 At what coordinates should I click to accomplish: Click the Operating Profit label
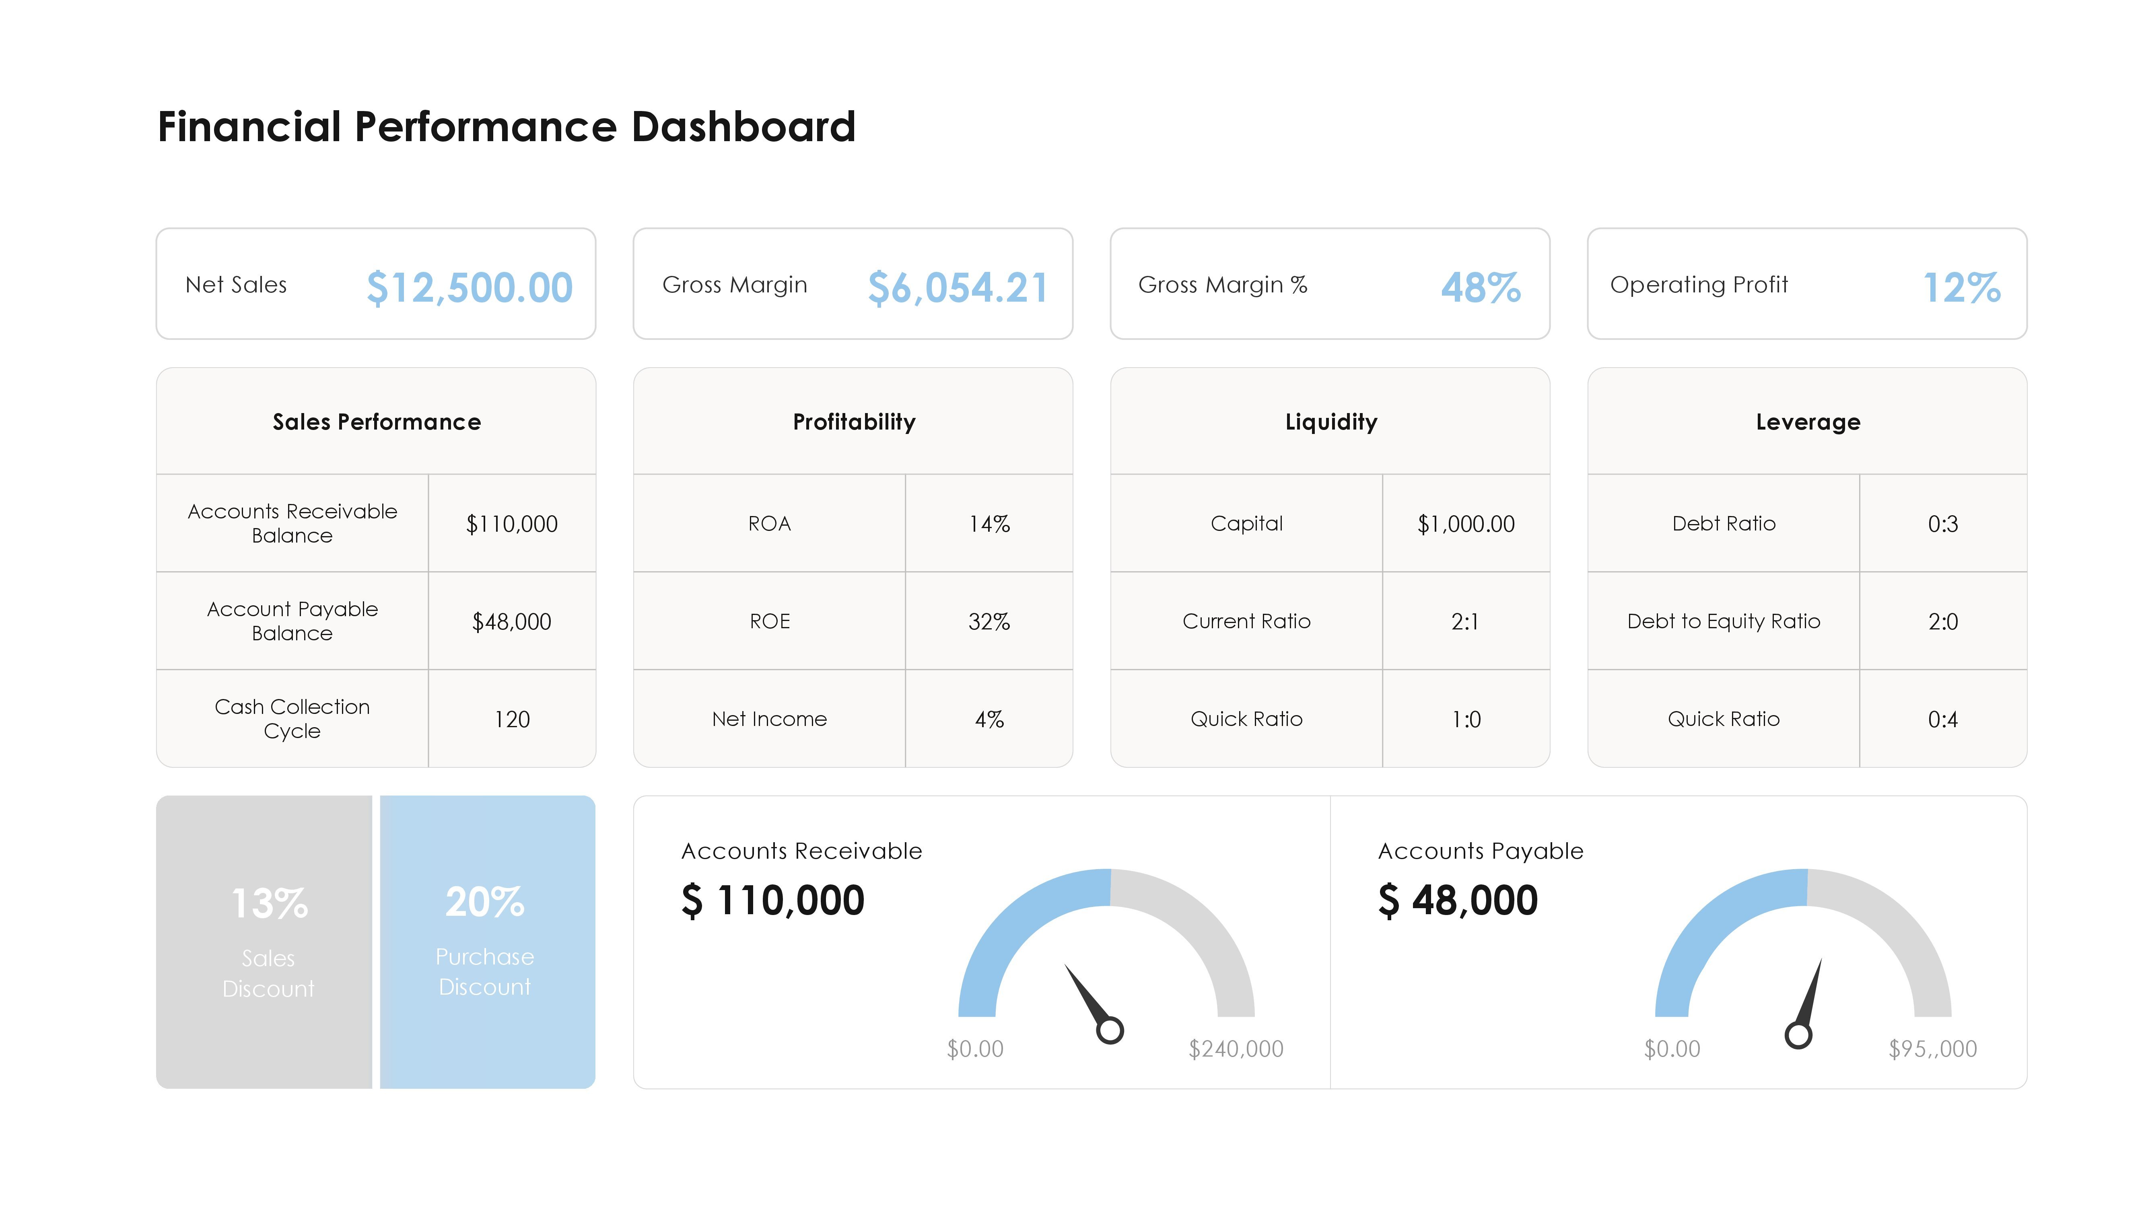point(1699,285)
